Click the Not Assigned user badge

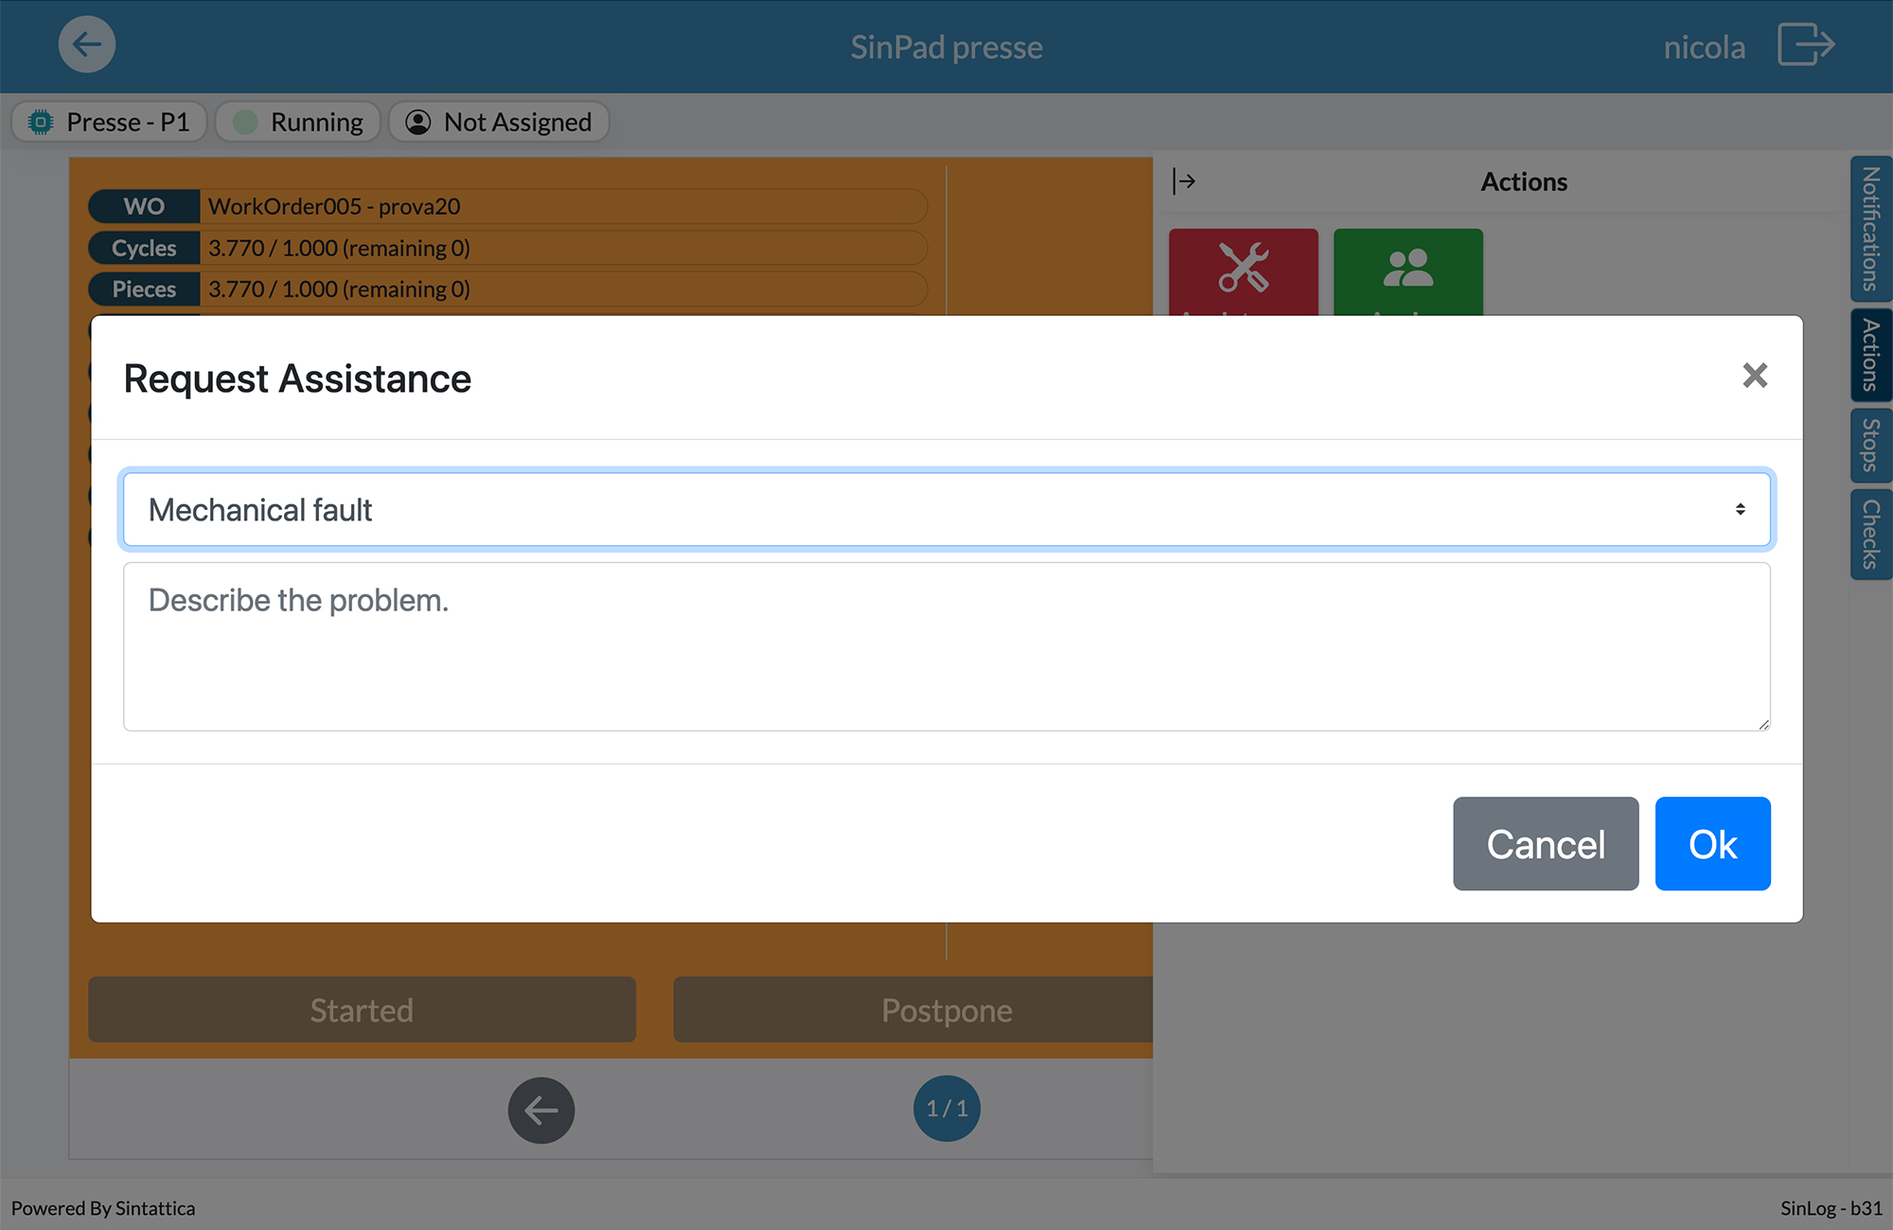499,122
